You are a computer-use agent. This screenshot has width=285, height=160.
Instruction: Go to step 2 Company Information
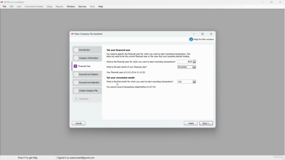click(x=87, y=58)
